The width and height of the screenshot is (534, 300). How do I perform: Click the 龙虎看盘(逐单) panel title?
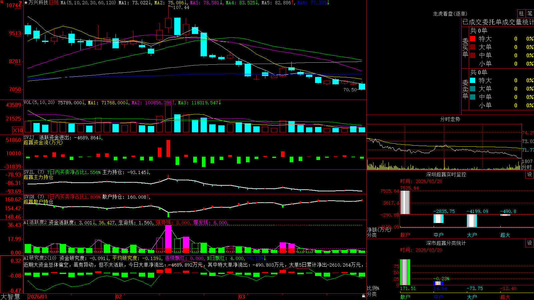tap(450, 14)
